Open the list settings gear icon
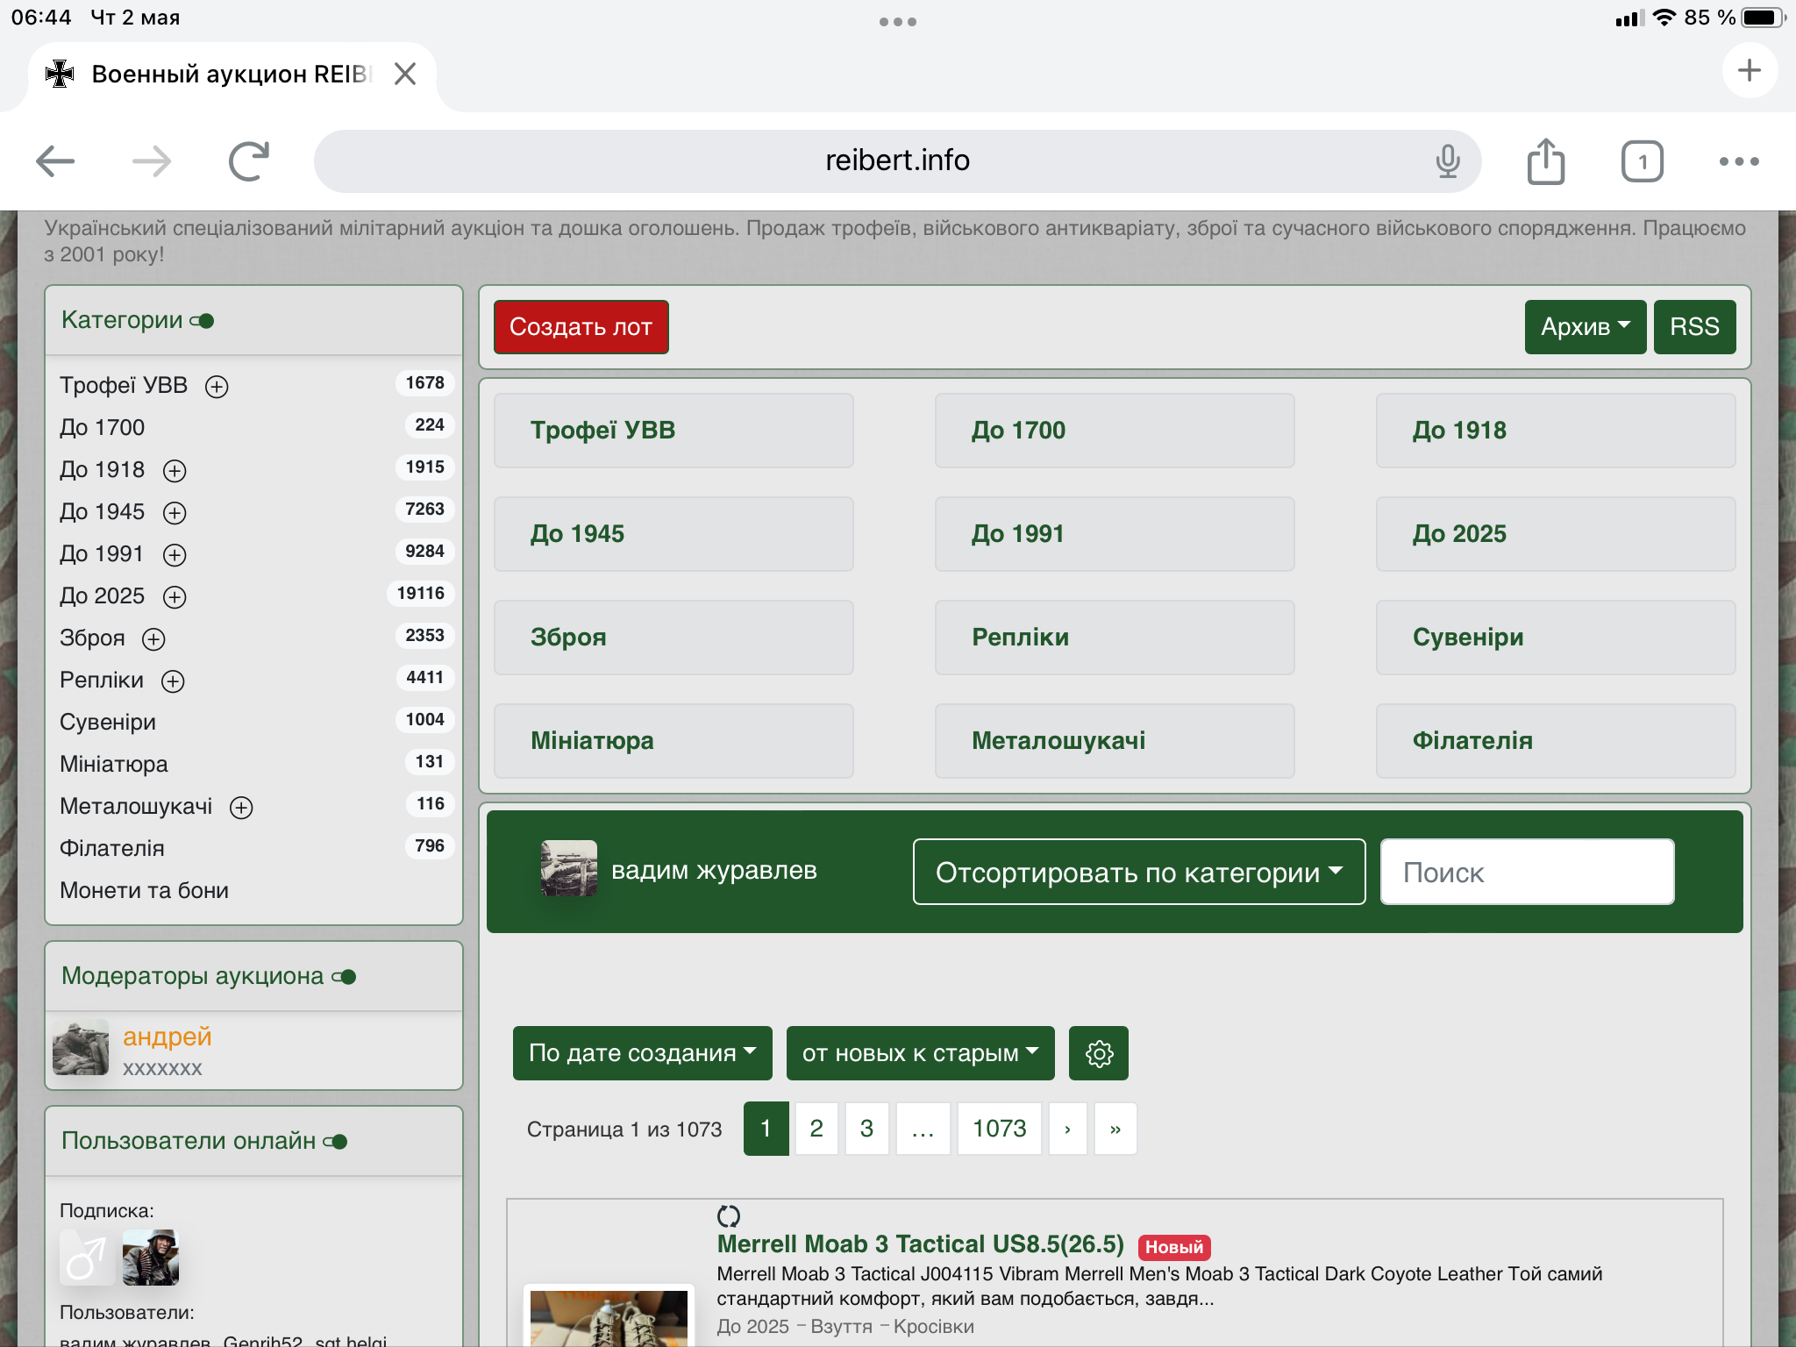Image resolution: width=1796 pixels, height=1347 pixels. click(1099, 1053)
